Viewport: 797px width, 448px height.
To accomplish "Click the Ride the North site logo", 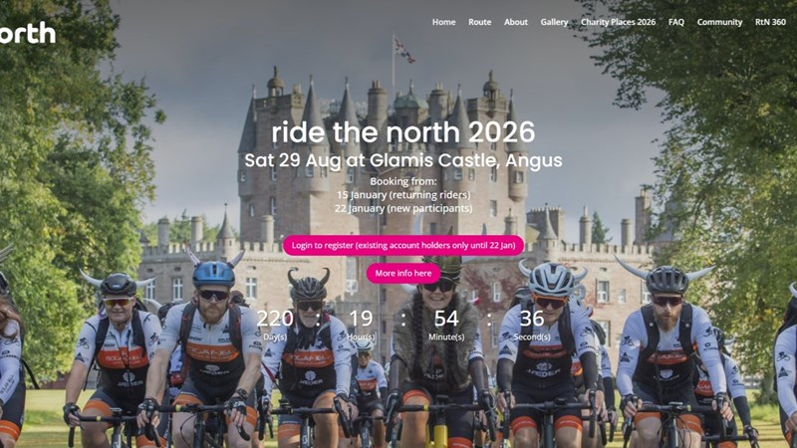I will coord(28,34).
